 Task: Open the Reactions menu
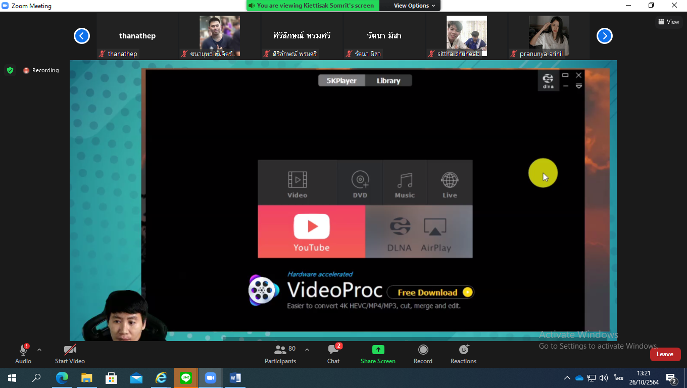pos(463,354)
